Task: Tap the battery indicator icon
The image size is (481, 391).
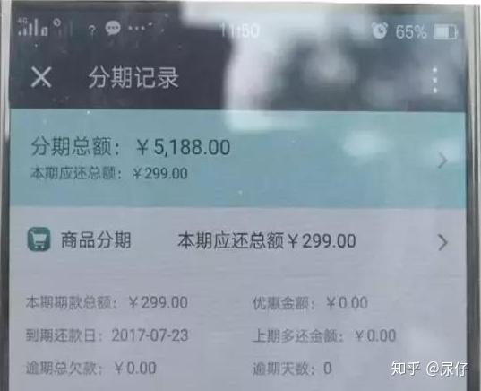Action: [x=445, y=32]
